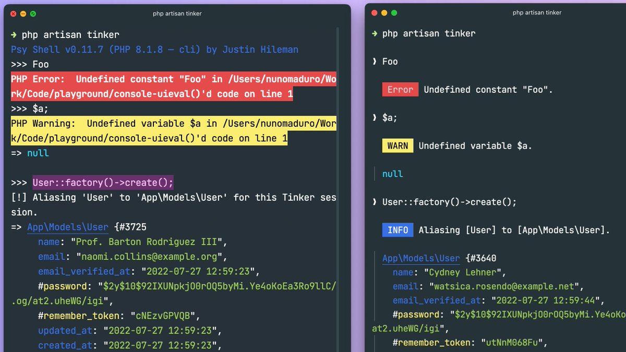Click the '❯ Foo' prompt in right terminal
Image resolution: width=626 pixels, height=352 pixels.
coord(384,62)
